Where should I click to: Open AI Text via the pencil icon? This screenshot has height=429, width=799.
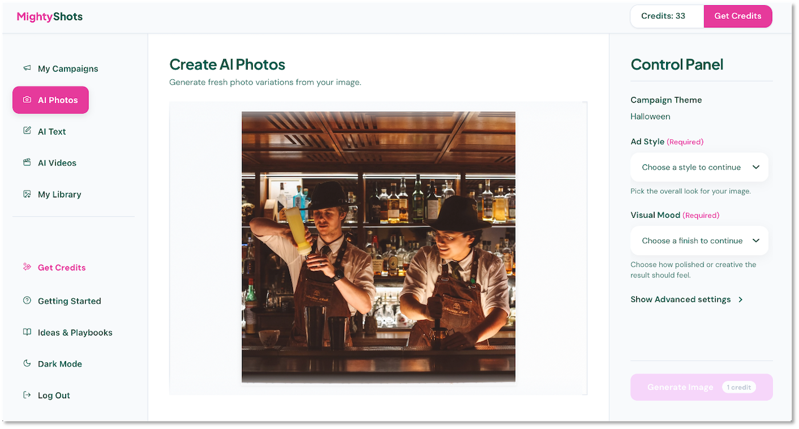tap(27, 131)
